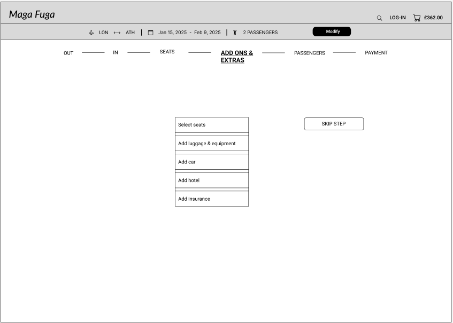Jump to the PASSENGERS step

coord(309,53)
